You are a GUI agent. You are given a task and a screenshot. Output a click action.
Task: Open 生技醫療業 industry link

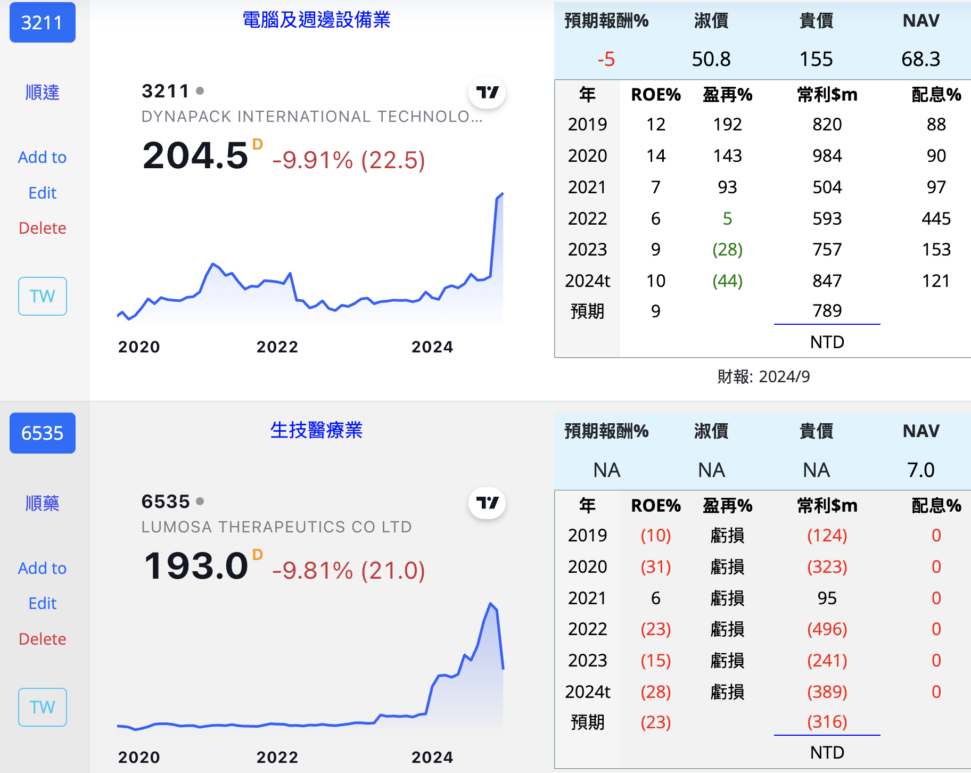pos(316,430)
